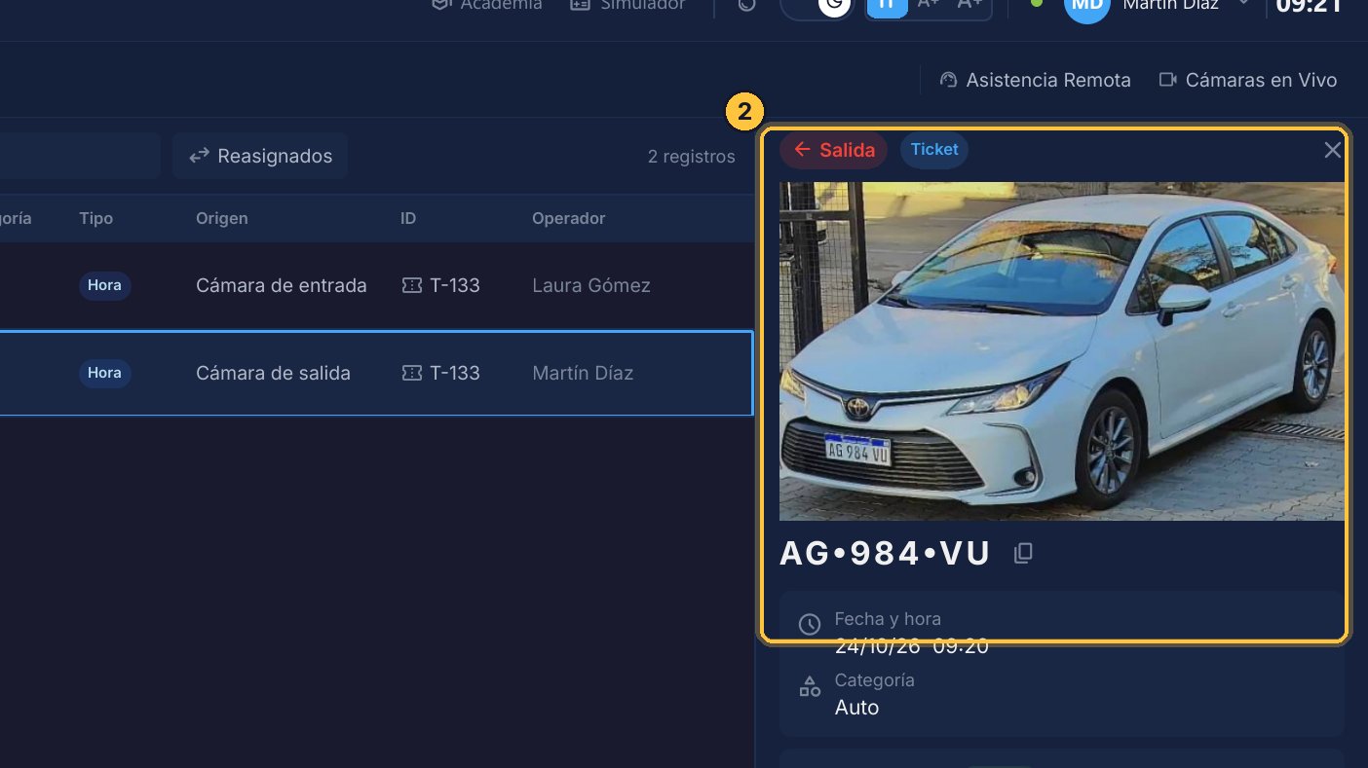1368x768 pixels.
Task: Click the Auto category value
Action: coord(857,708)
